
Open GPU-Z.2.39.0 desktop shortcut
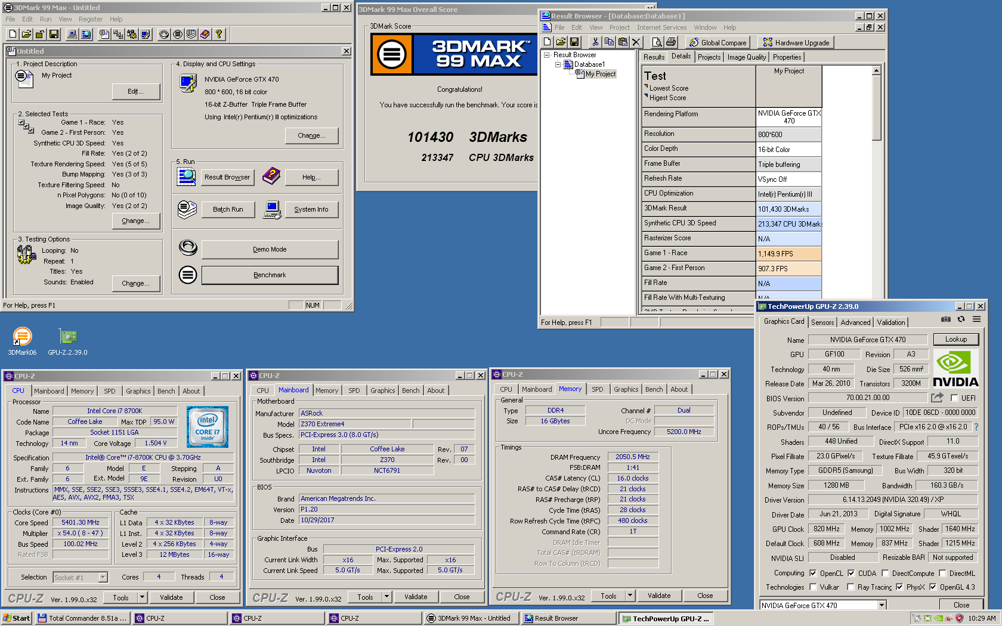(68, 341)
